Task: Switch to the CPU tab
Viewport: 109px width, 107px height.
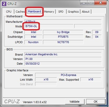Action: coord(9,12)
